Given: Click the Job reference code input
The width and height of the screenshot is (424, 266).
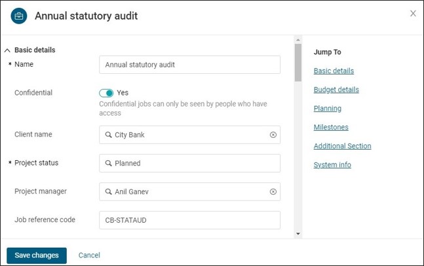Looking at the screenshot, I should [x=189, y=220].
